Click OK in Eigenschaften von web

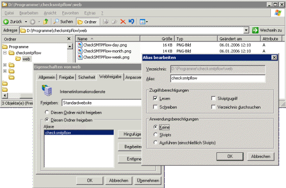(90, 180)
